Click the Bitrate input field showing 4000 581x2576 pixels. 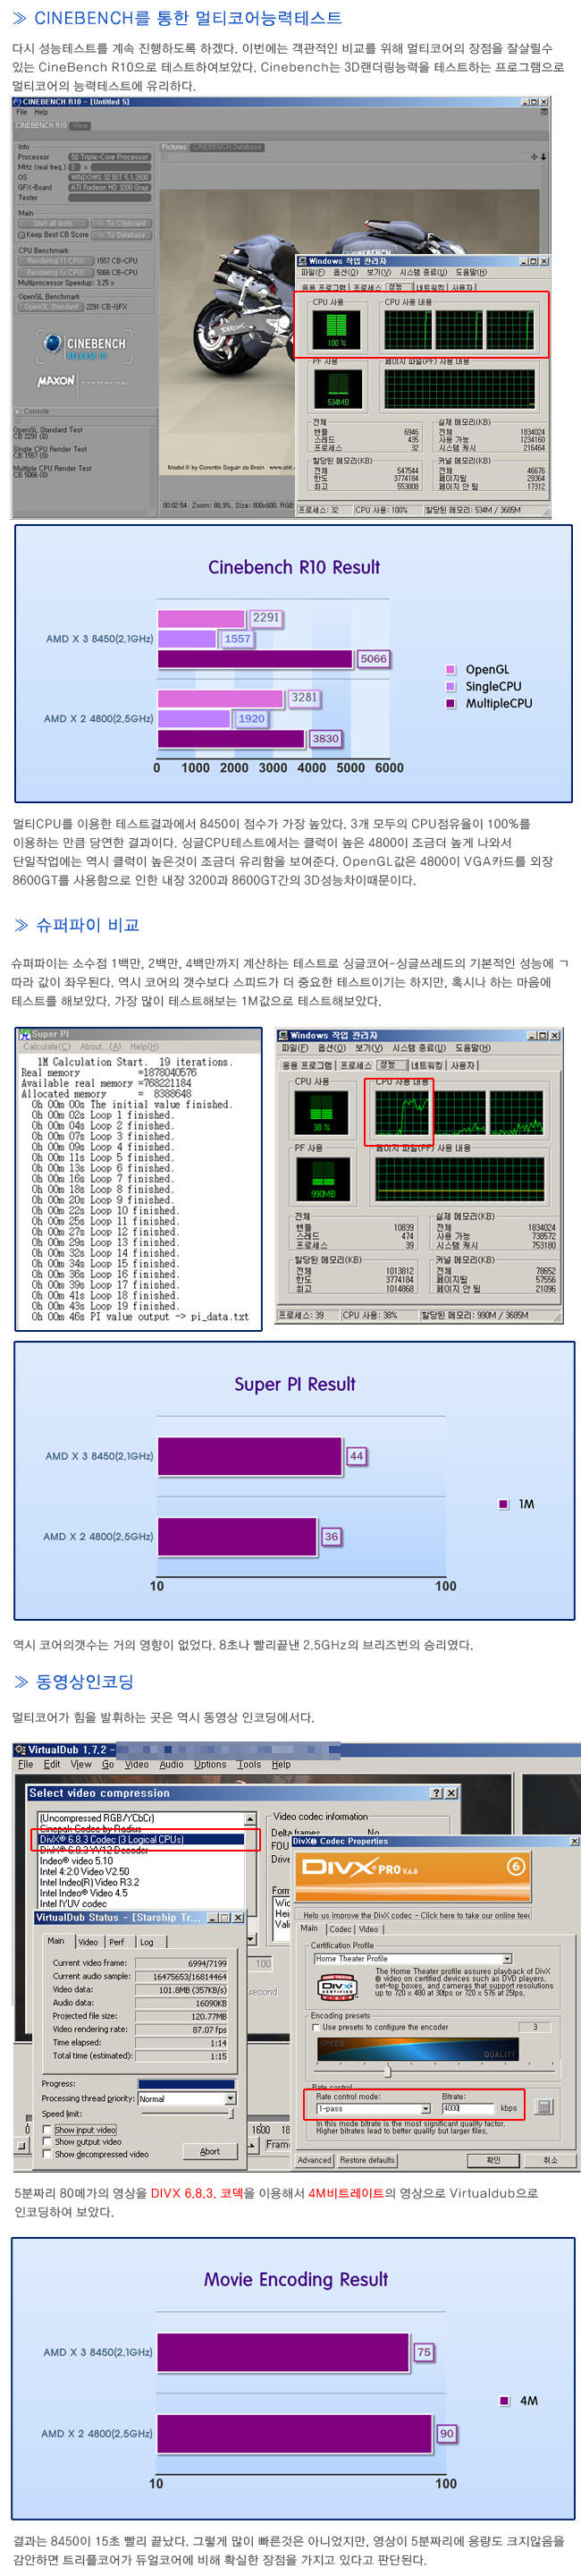468,2108
